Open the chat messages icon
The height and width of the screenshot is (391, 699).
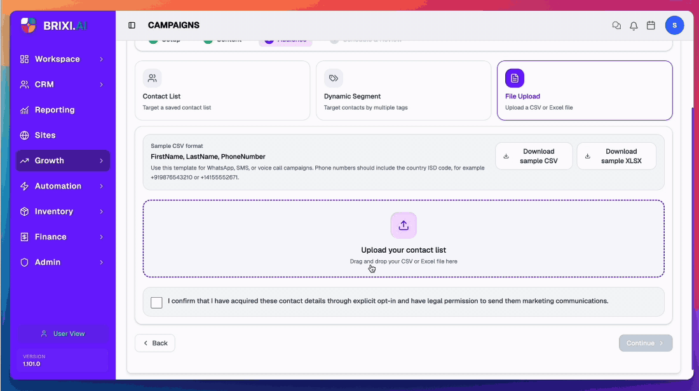[x=616, y=26]
